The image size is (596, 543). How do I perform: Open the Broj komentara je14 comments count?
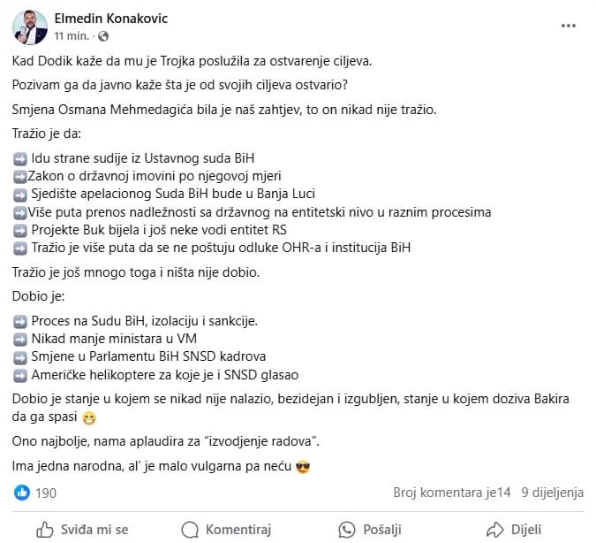tap(451, 493)
